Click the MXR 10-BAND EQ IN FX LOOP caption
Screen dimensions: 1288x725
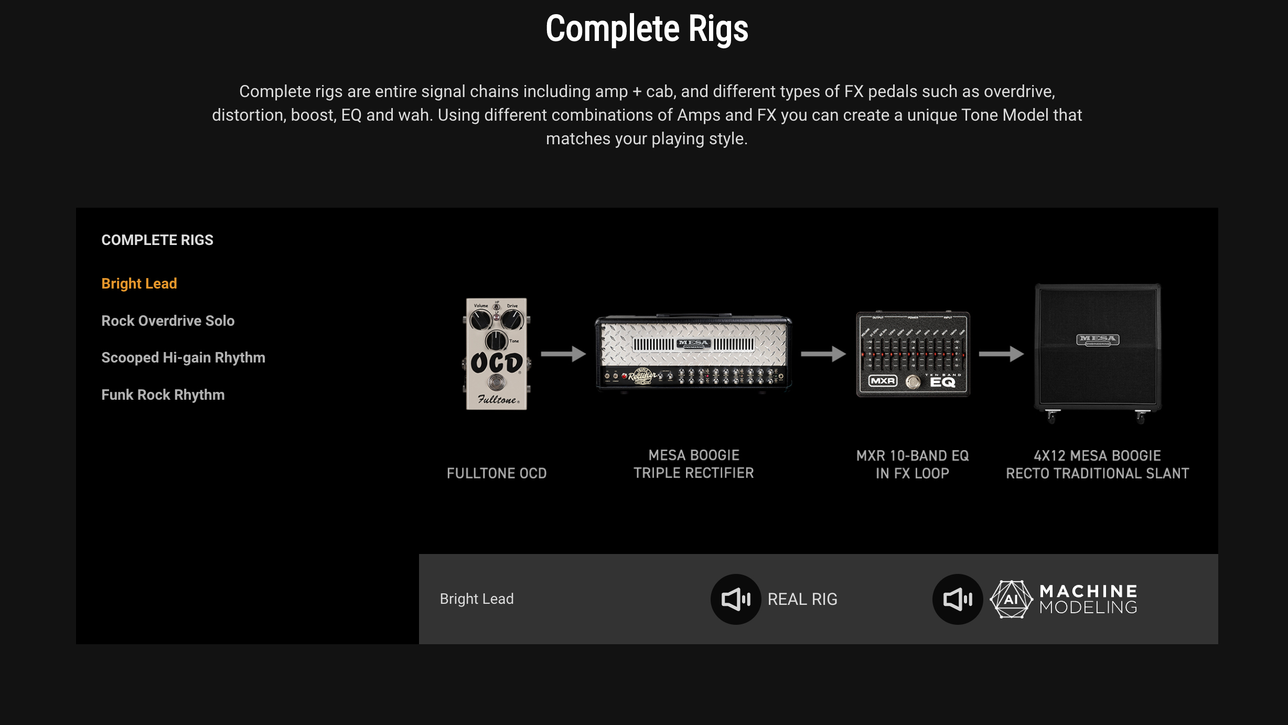pyautogui.click(x=913, y=464)
